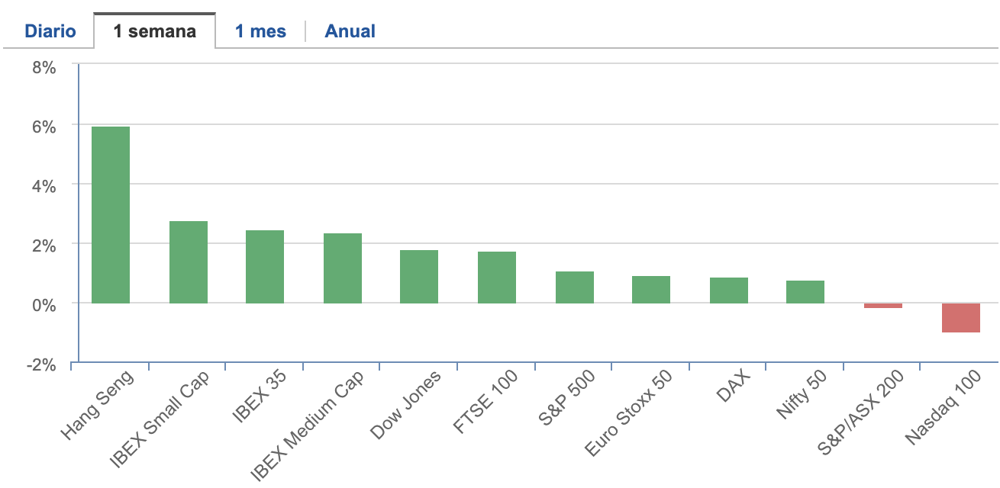Open the 1 mes tab

coord(260,31)
